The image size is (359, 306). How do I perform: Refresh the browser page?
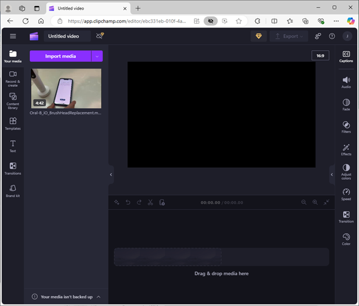tap(26, 21)
